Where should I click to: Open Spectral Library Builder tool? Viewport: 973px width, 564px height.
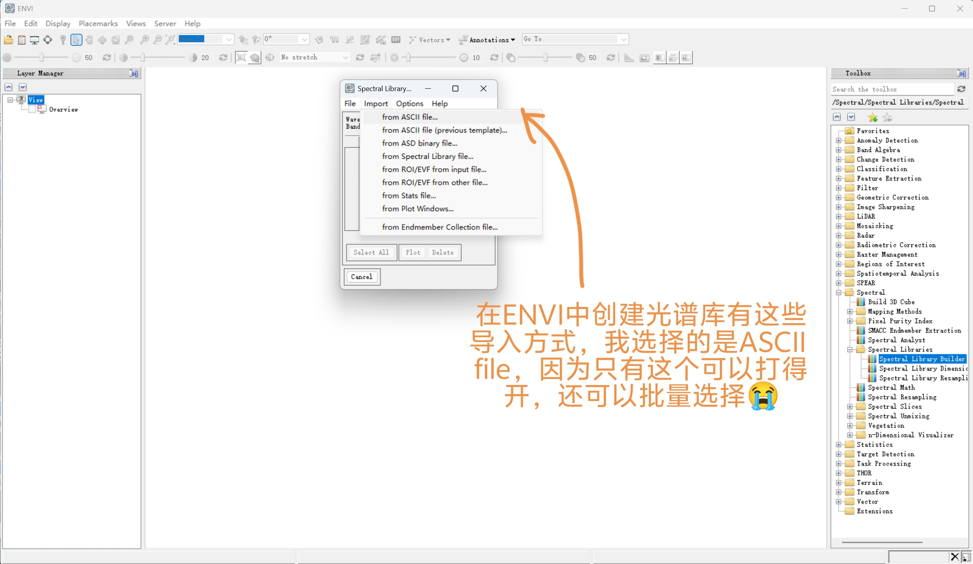coord(921,359)
